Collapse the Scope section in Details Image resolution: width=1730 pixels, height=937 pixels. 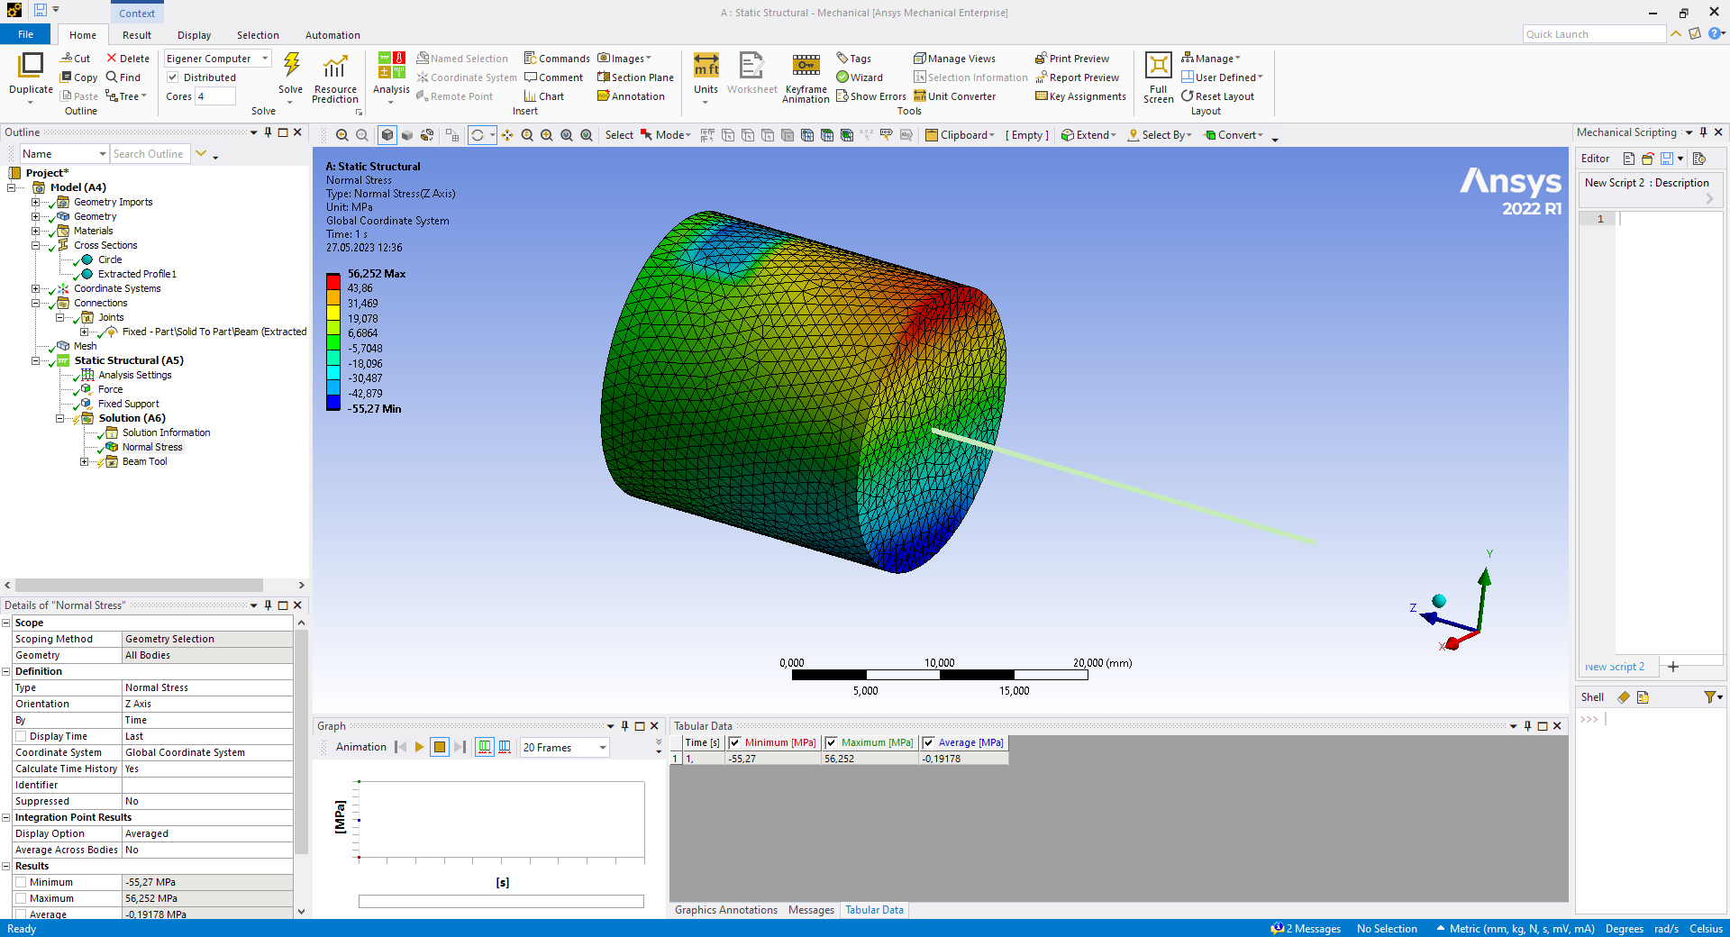point(6,623)
